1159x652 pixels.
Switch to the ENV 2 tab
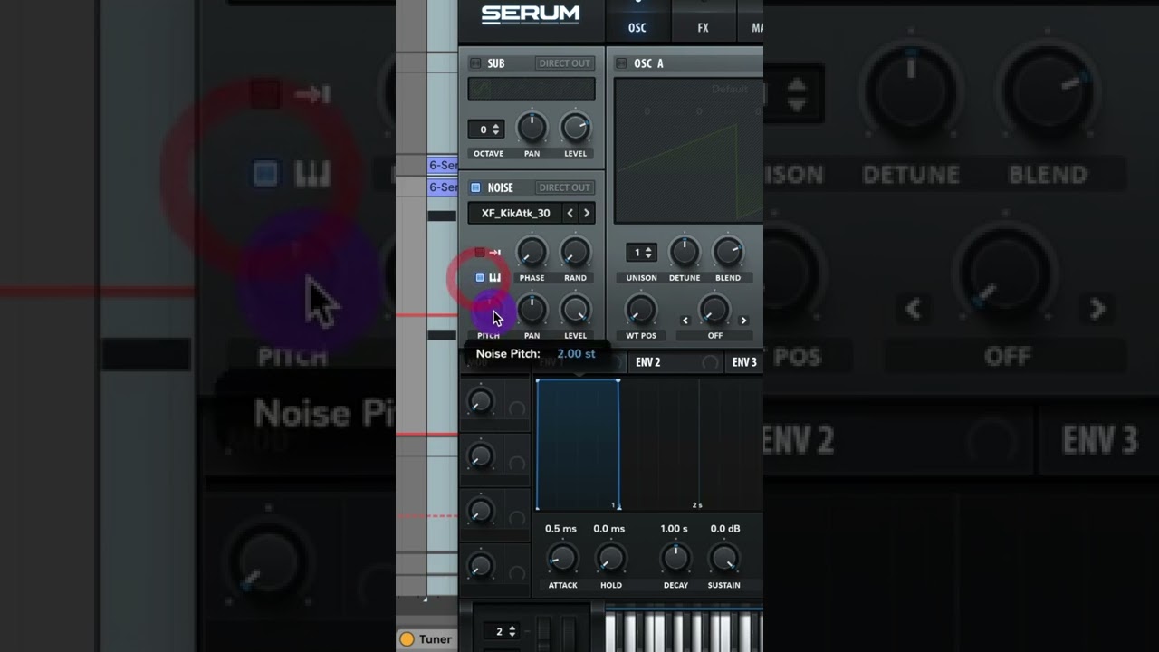[x=648, y=362]
